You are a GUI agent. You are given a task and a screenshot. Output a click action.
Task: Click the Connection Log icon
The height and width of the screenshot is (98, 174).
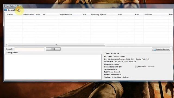(154, 49)
